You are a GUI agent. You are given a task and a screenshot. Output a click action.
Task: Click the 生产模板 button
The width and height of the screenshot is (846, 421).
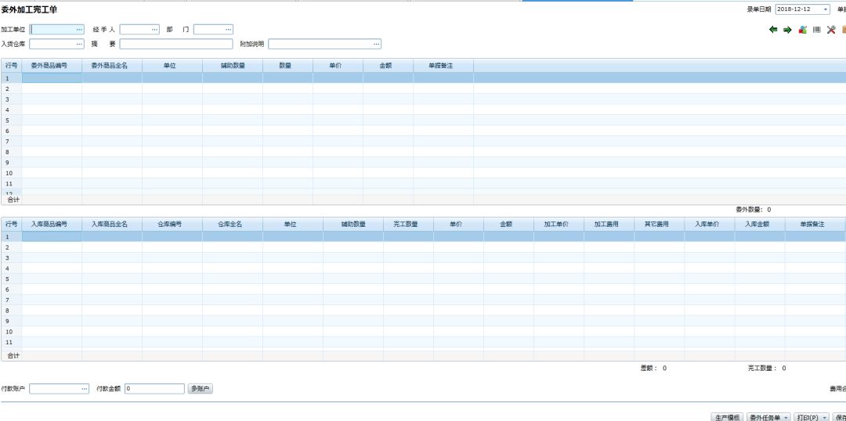[728, 418]
